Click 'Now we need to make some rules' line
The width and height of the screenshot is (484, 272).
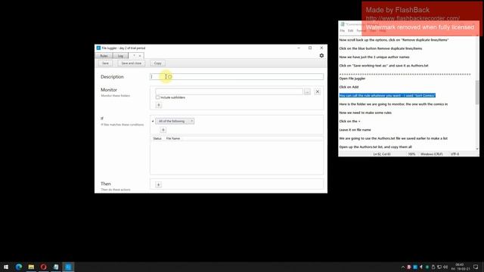(365, 113)
